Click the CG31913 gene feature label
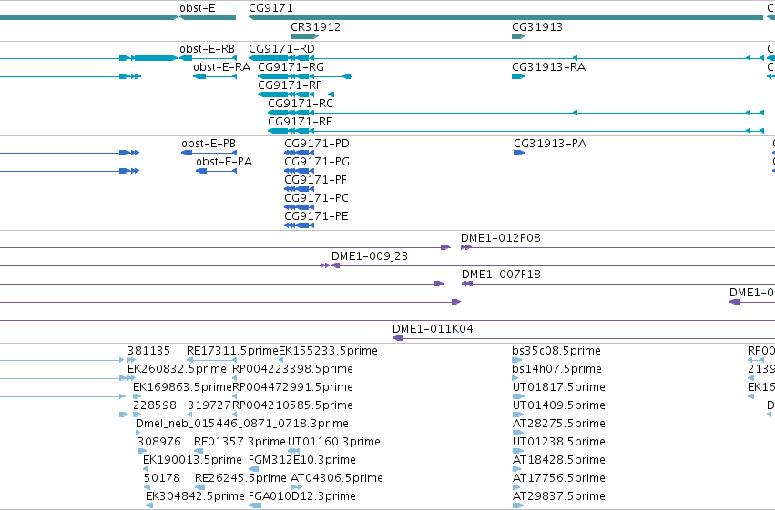The width and height of the screenshot is (775, 510). [x=537, y=27]
